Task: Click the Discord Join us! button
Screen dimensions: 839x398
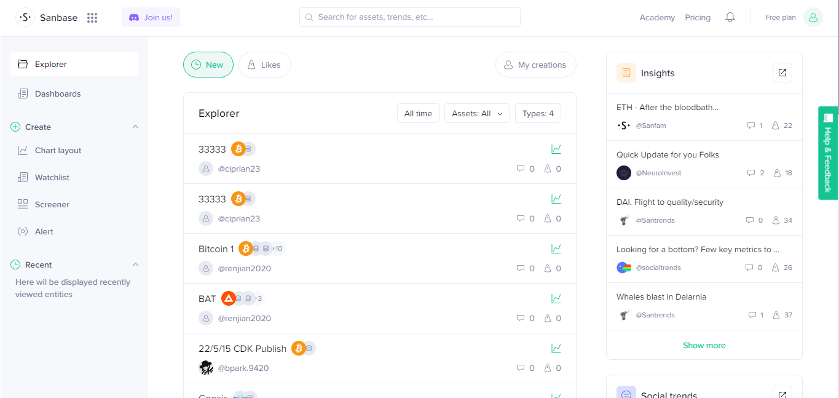Action: (x=151, y=17)
